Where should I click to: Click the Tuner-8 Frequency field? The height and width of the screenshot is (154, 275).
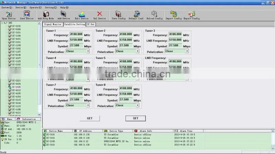126,88
